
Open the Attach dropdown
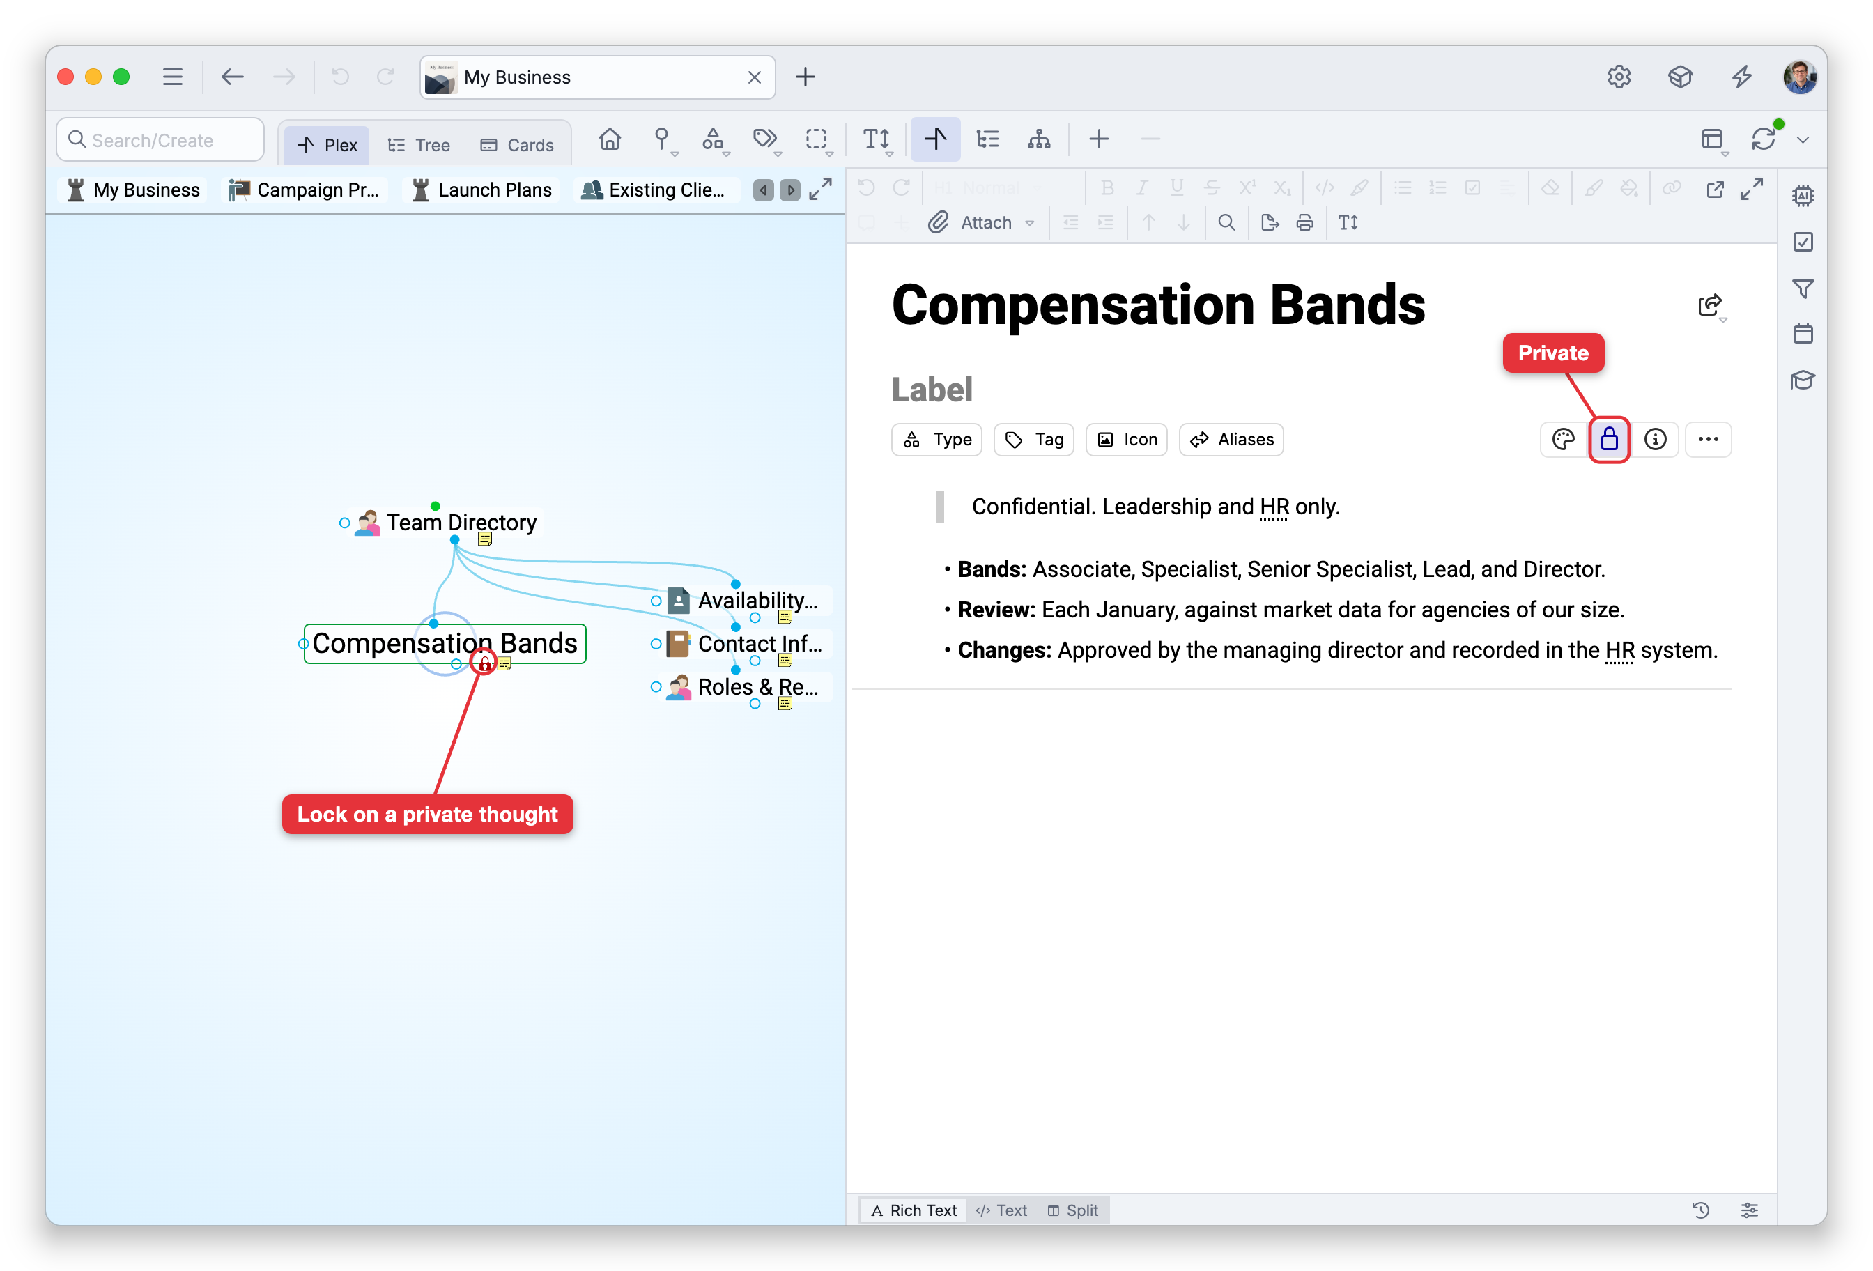pyautogui.click(x=981, y=222)
